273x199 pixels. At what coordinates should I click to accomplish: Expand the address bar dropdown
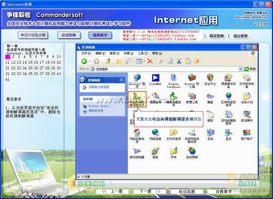click(241, 69)
